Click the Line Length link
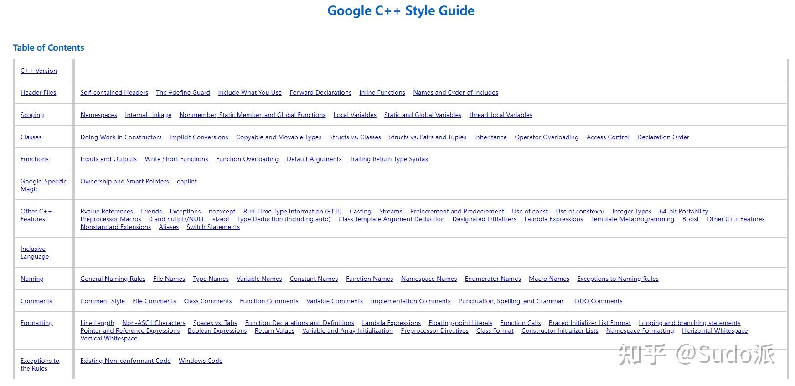This screenshot has width=795, height=386. [97, 323]
